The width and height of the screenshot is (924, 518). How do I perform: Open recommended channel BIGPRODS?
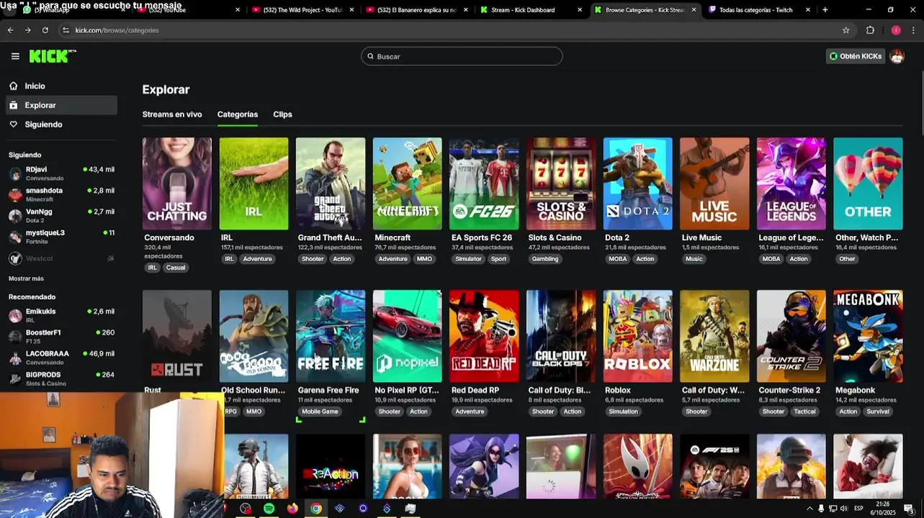pyautogui.click(x=61, y=378)
